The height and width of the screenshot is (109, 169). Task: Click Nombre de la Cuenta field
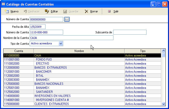point(71,38)
